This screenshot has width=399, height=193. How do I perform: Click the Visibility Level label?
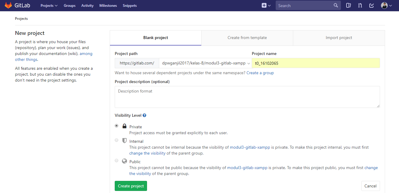click(x=128, y=115)
